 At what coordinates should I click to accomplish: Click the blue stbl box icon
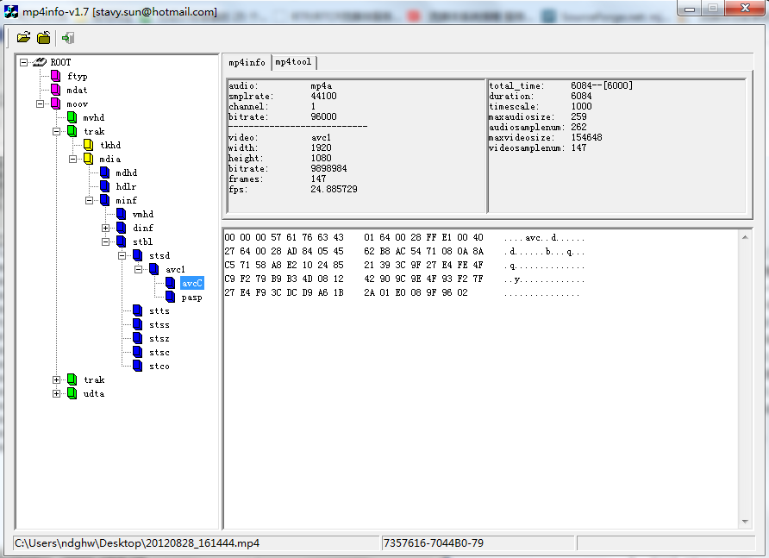coord(122,241)
